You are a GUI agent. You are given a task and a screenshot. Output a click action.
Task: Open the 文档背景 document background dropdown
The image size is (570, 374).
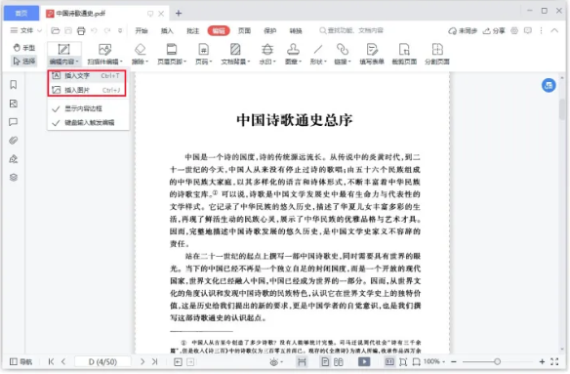click(235, 54)
